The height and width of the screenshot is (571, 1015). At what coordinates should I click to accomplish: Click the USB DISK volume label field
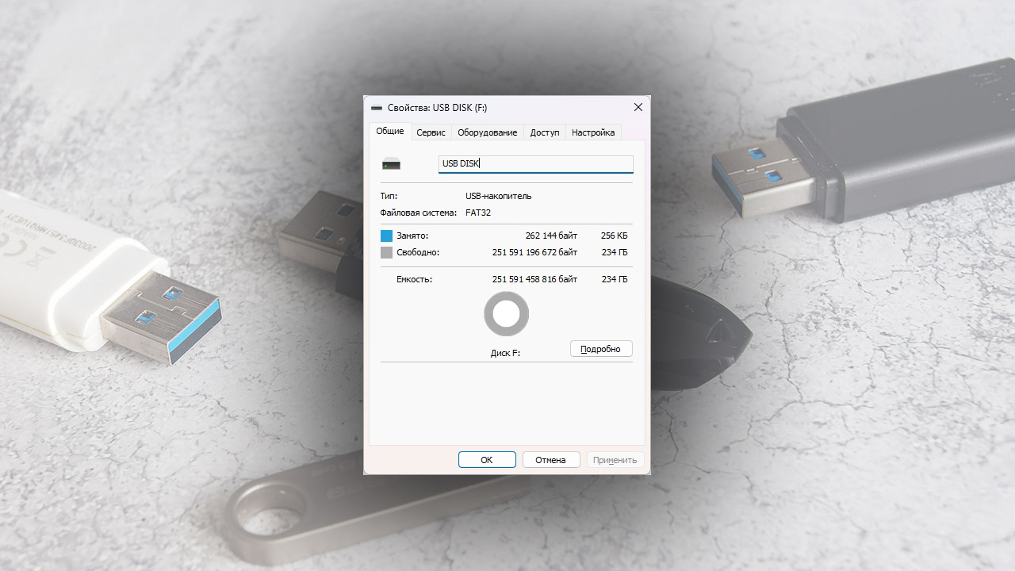click(536, 164)
